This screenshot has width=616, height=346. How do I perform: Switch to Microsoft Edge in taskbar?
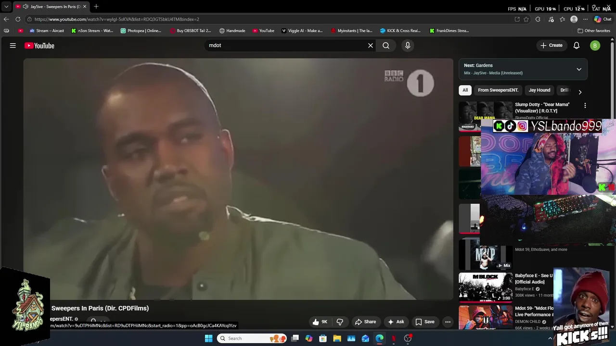(x=380, y=338)
